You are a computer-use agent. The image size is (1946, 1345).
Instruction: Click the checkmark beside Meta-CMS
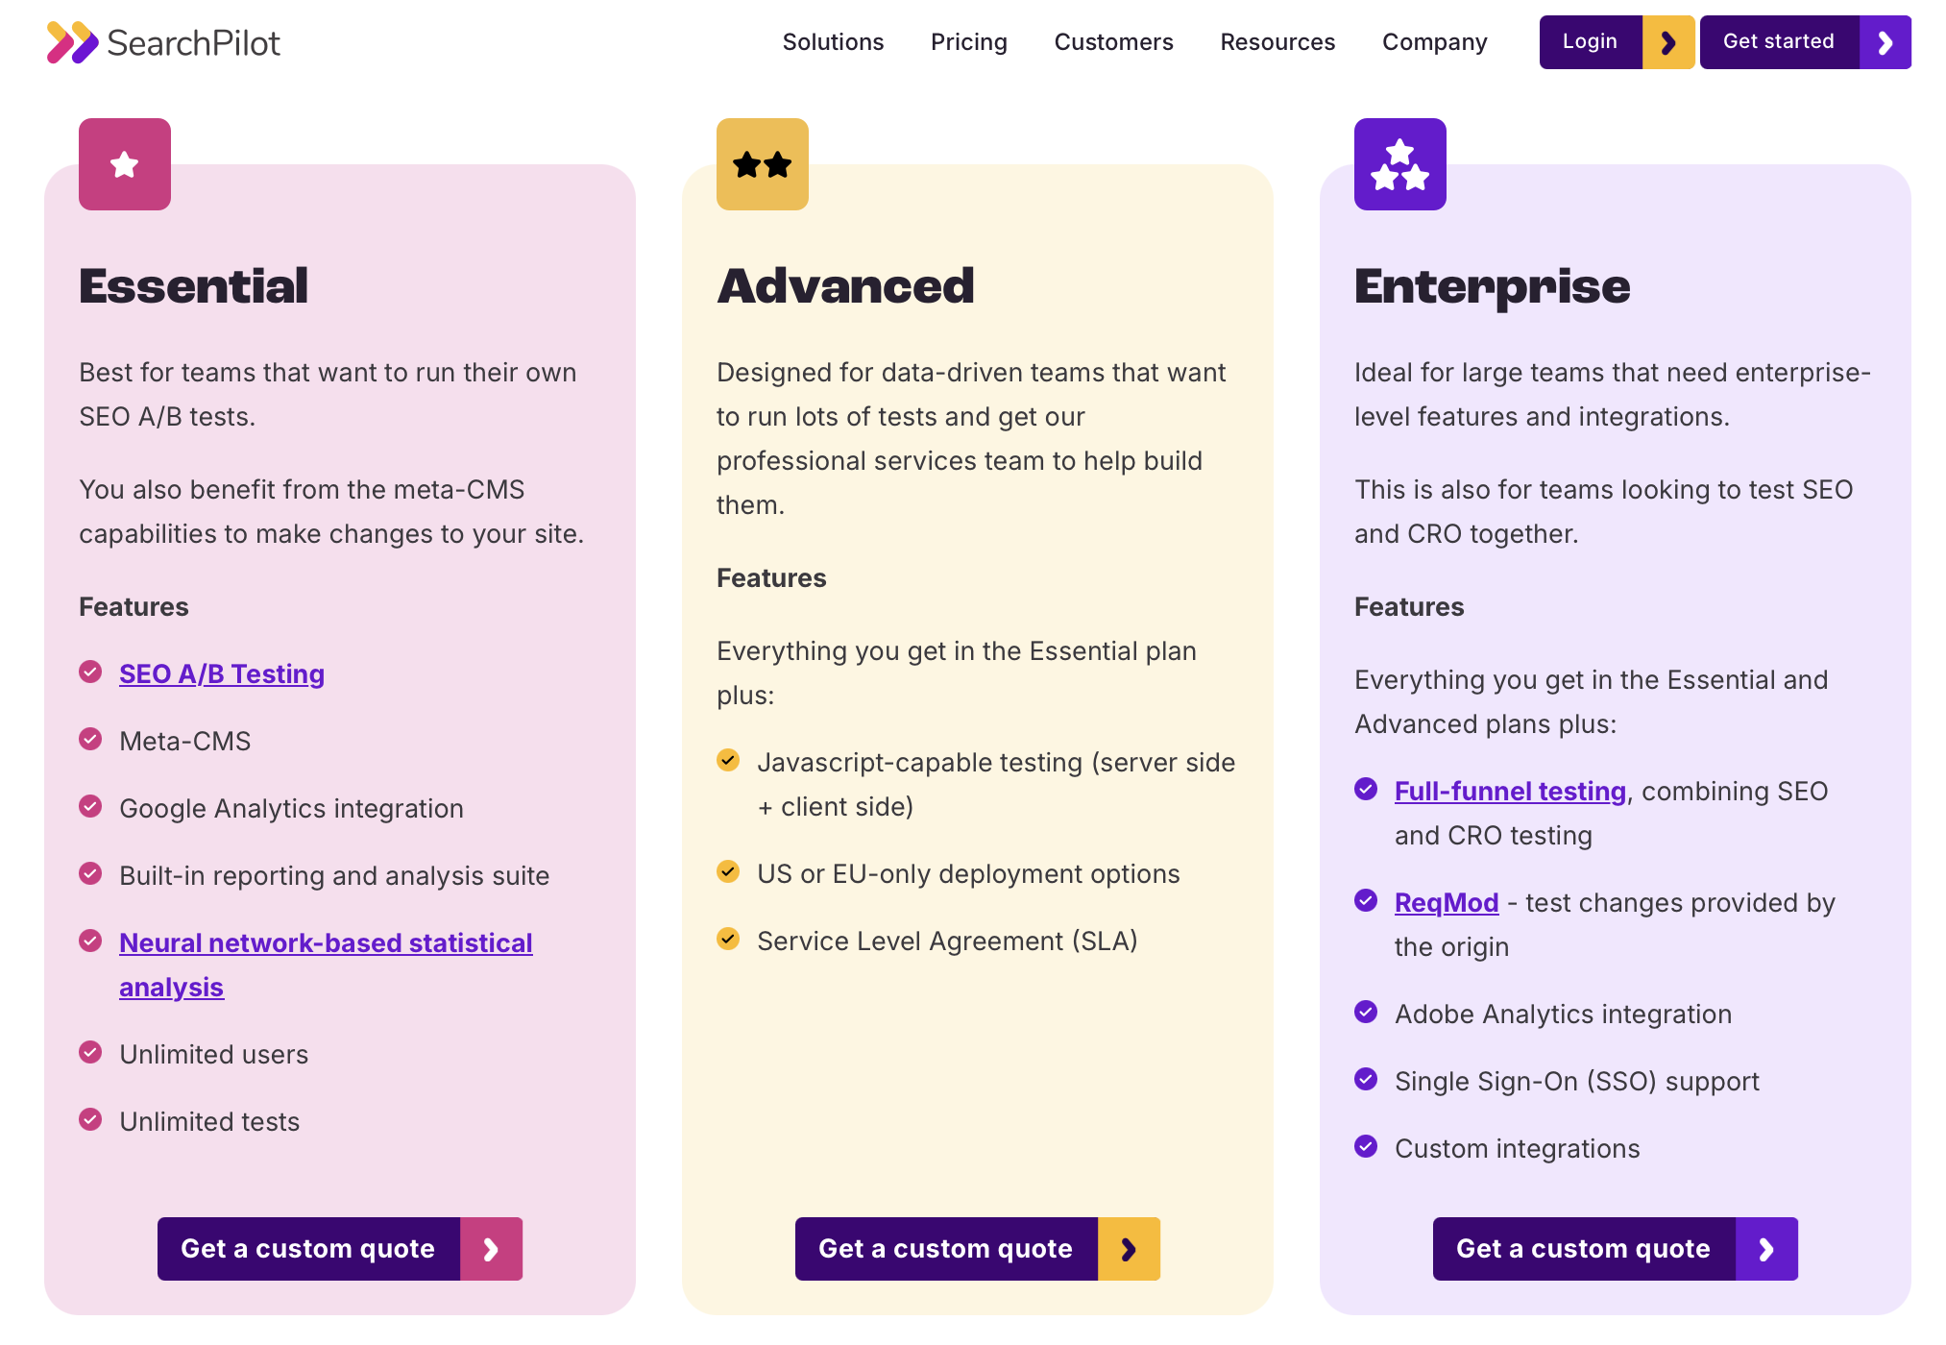[x=90, y=738]
